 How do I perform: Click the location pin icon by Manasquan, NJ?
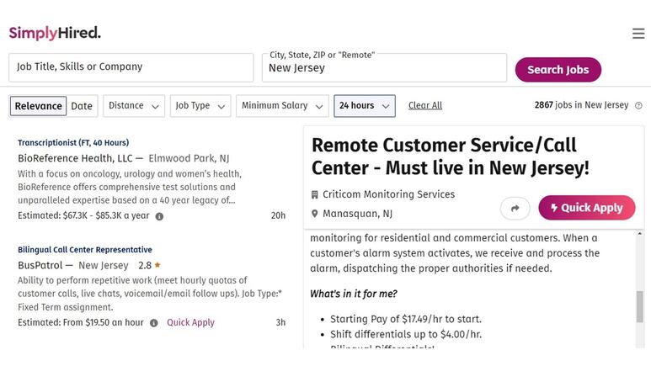click(315, 214)
